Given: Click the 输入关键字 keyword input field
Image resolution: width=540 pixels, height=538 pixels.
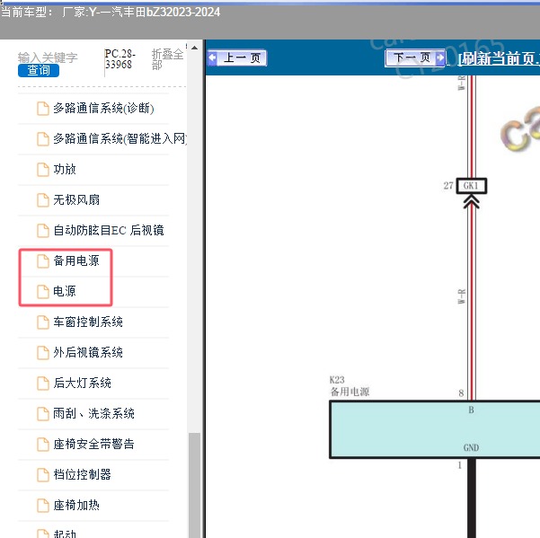Looking at the screenshot, I should 48,57.
